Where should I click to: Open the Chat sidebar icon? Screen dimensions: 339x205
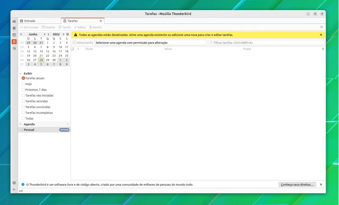point(14,49)
